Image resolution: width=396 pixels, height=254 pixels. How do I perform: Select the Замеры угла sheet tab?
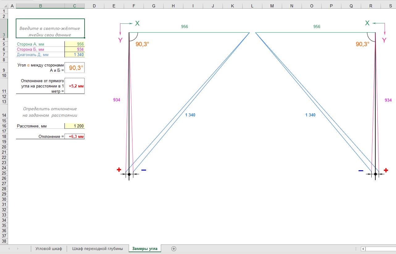point(145,248)
